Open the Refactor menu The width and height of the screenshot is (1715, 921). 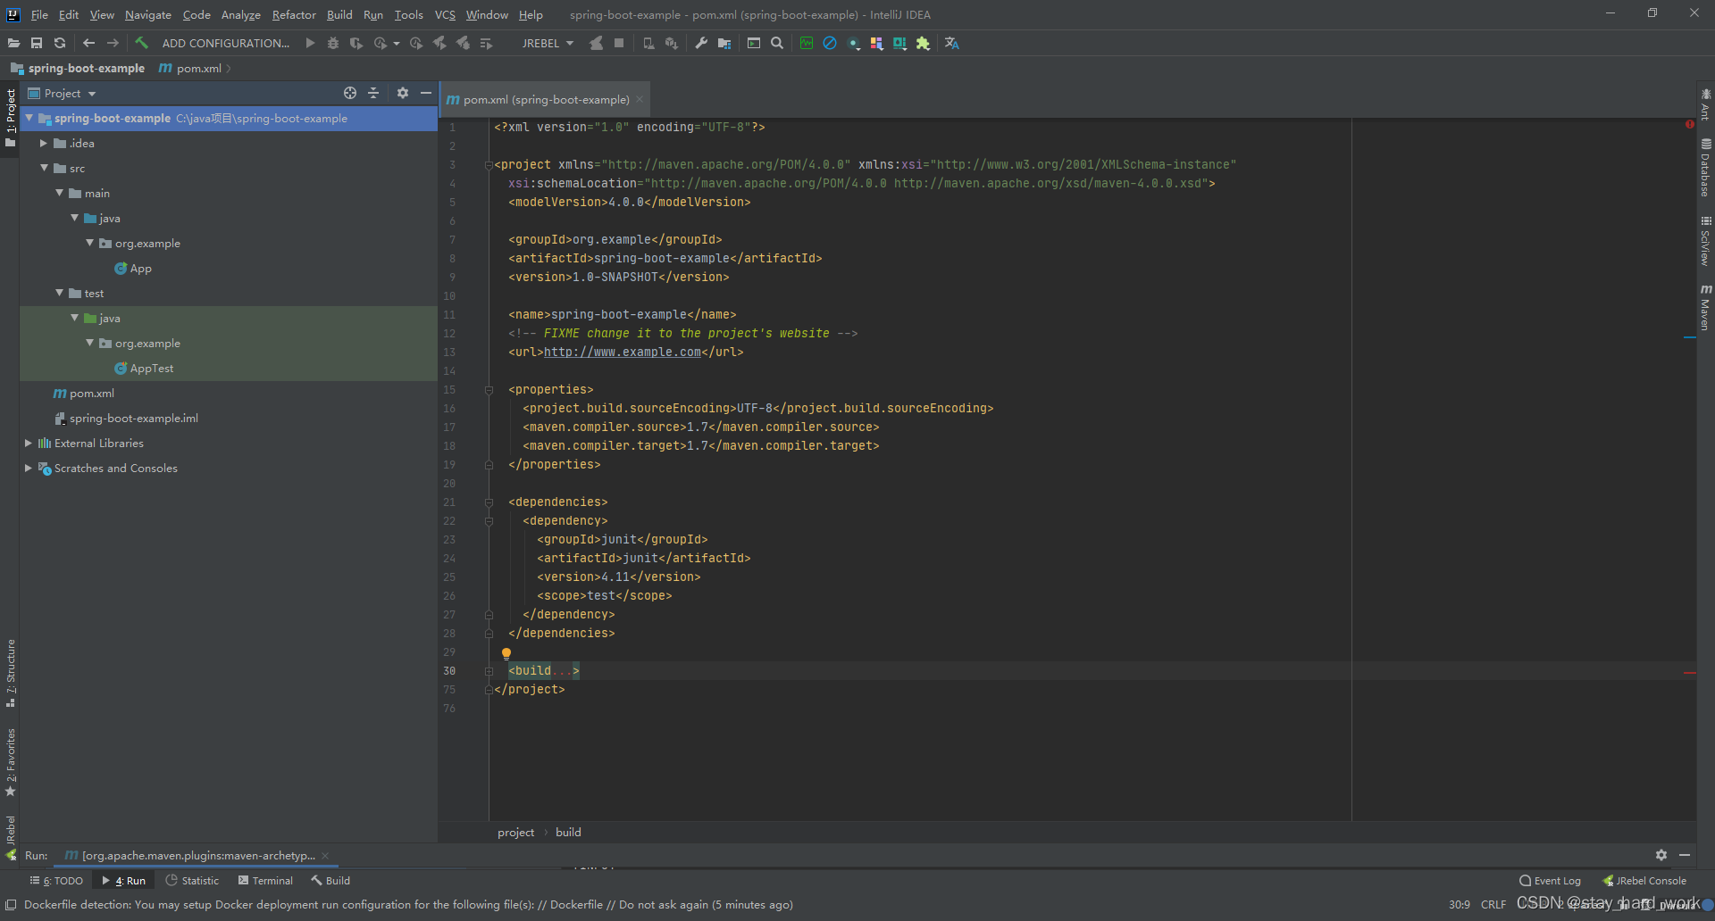coord(294,14)
